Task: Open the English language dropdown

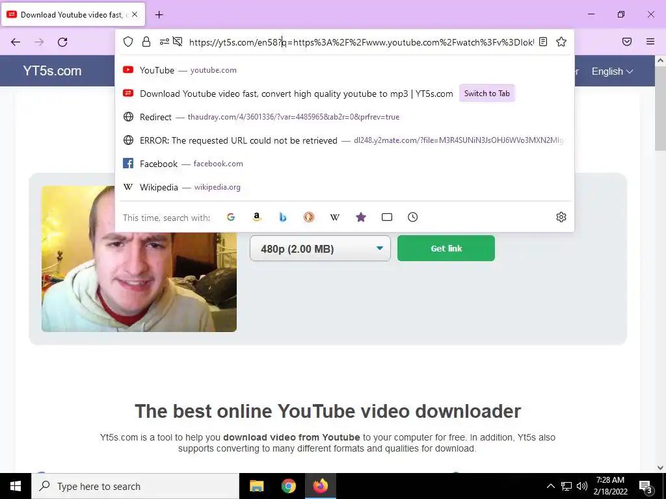Action: [x=612, y=71]
